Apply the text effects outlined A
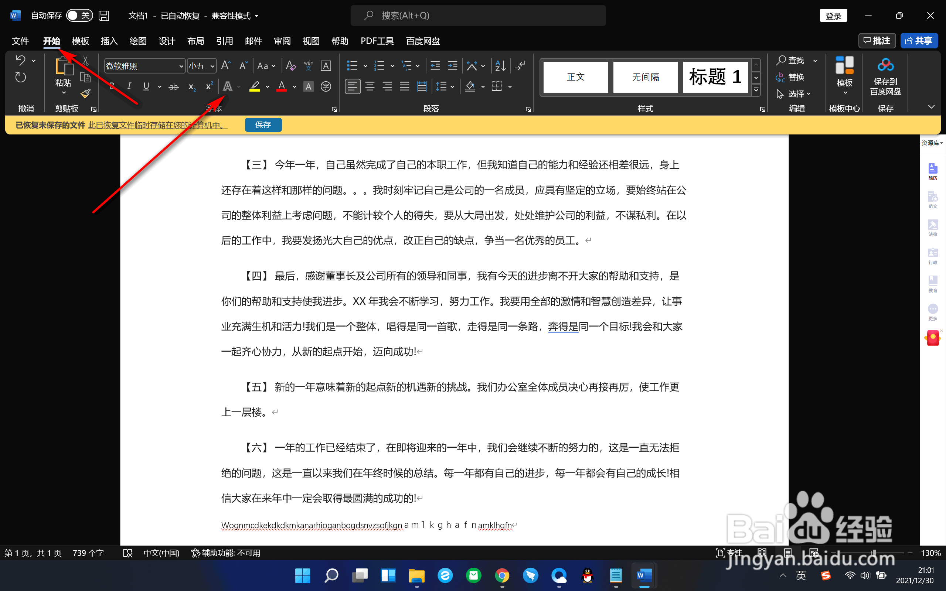946x591 pixels. (x=228, y=86)
